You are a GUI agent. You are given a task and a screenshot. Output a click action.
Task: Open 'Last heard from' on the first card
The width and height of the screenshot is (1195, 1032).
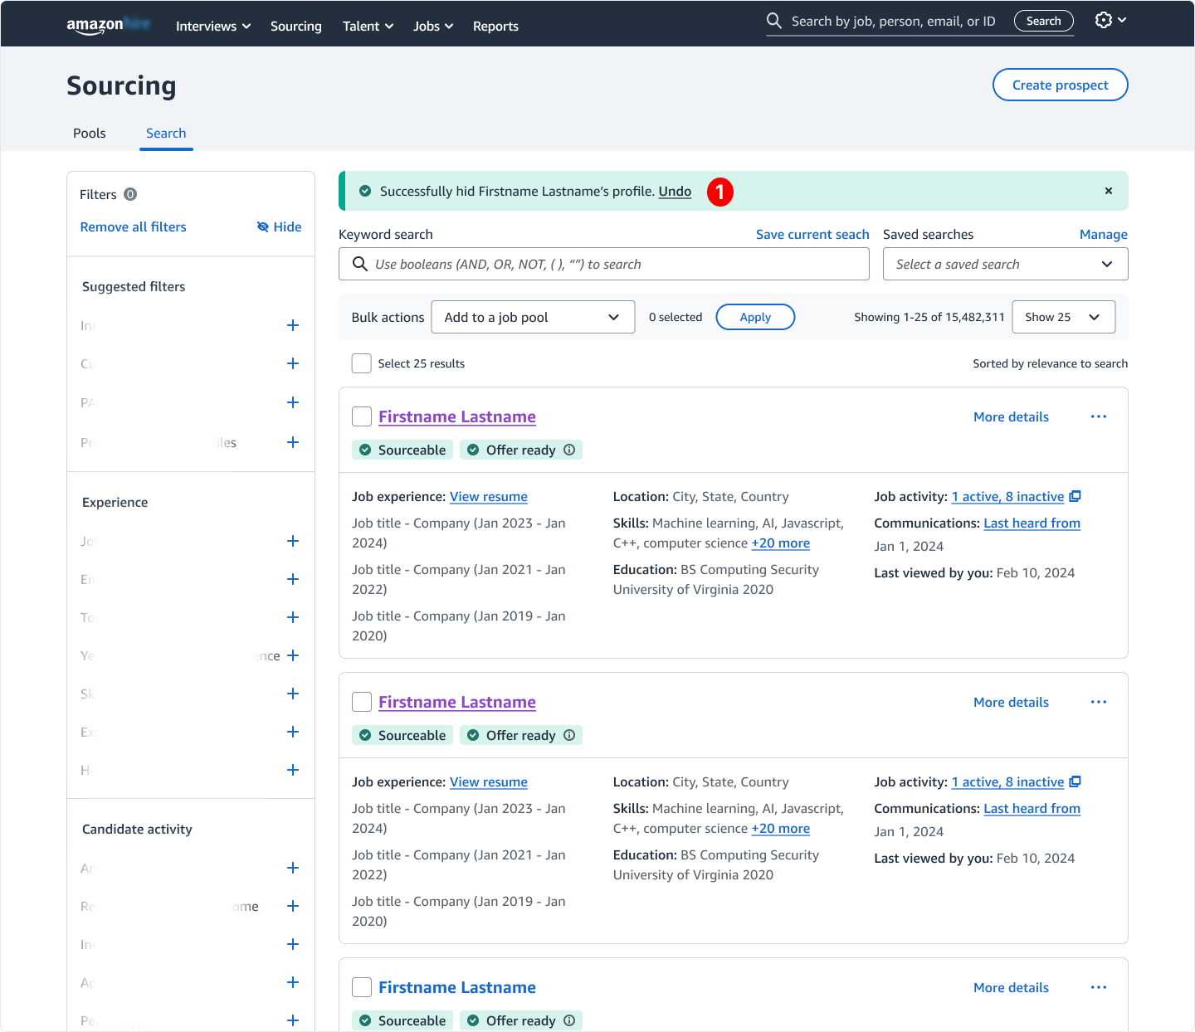[1032, 523]
